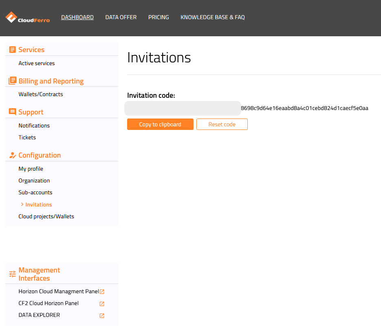
Task: Open CF2 Cloud Horizon Panel external link icon
Action: pyautogui.click(x=101, y=304)
